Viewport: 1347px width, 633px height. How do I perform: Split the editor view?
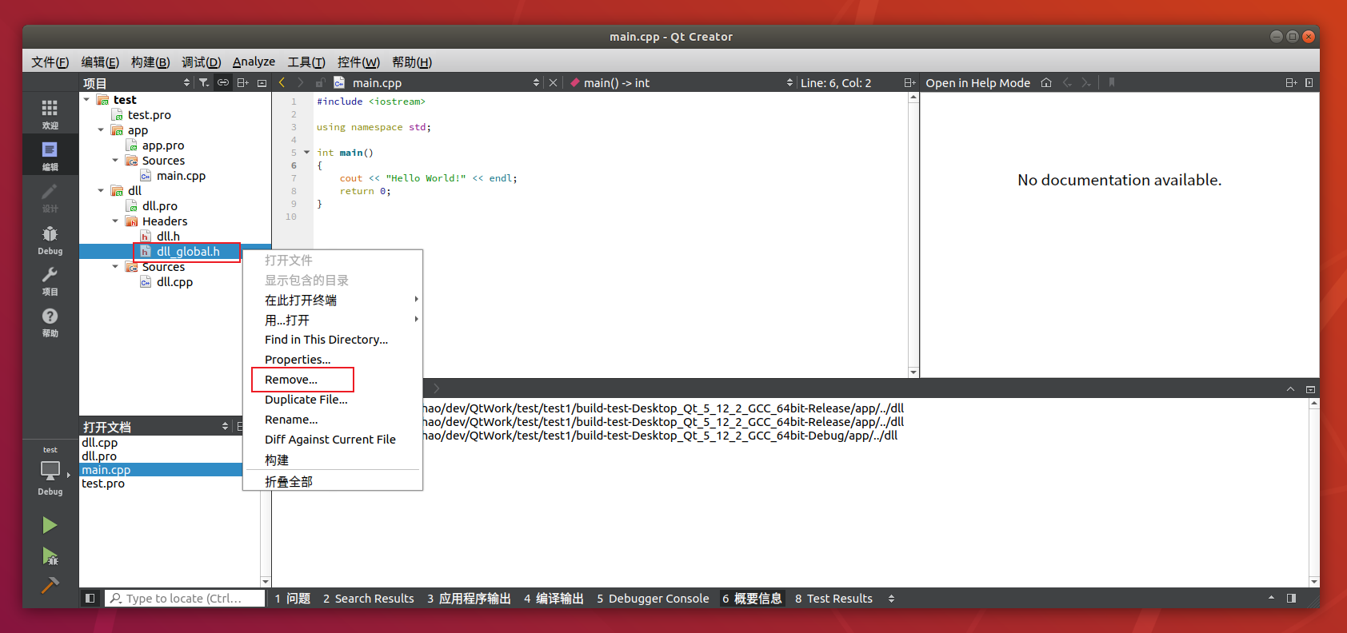pyautogui.click(x=909, y=82)
